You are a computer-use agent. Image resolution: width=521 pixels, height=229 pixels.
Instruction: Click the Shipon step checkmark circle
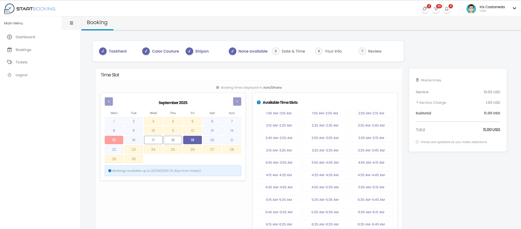click(x=189, y=51)
